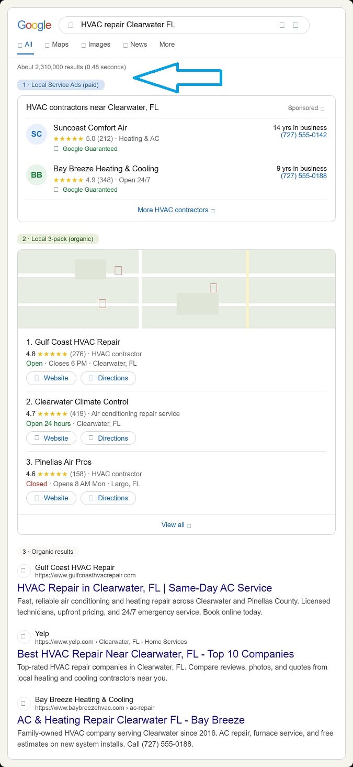Open the Images tab
Image resolution: width=353 pixels, height=767 pixels.
pos(96,45)
